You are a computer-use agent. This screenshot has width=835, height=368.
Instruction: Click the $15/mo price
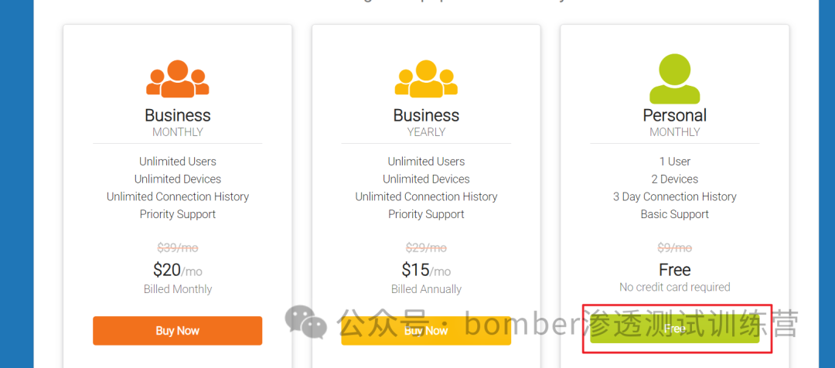pyautogui.click(x=426, y=271)
